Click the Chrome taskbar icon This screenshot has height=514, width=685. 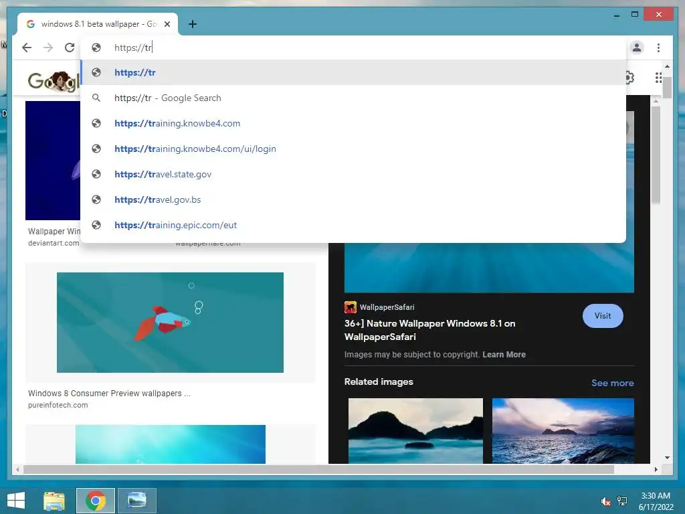[x=96, y=501]
